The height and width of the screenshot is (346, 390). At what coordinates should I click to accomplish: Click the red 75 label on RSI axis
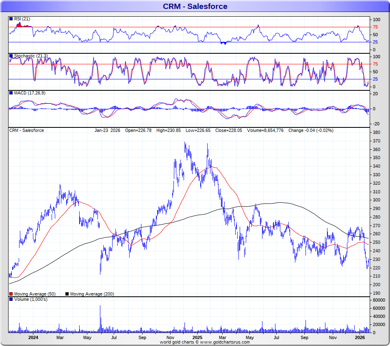pos(375,27)
